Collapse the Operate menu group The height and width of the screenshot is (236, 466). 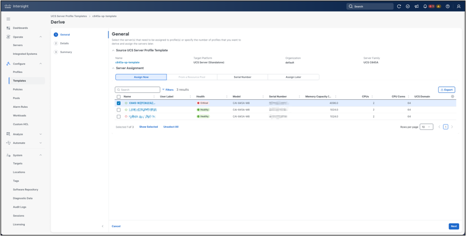tap(41, 37)
